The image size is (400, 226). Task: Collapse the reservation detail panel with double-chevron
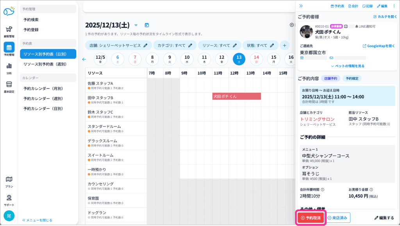coord(301,6)
